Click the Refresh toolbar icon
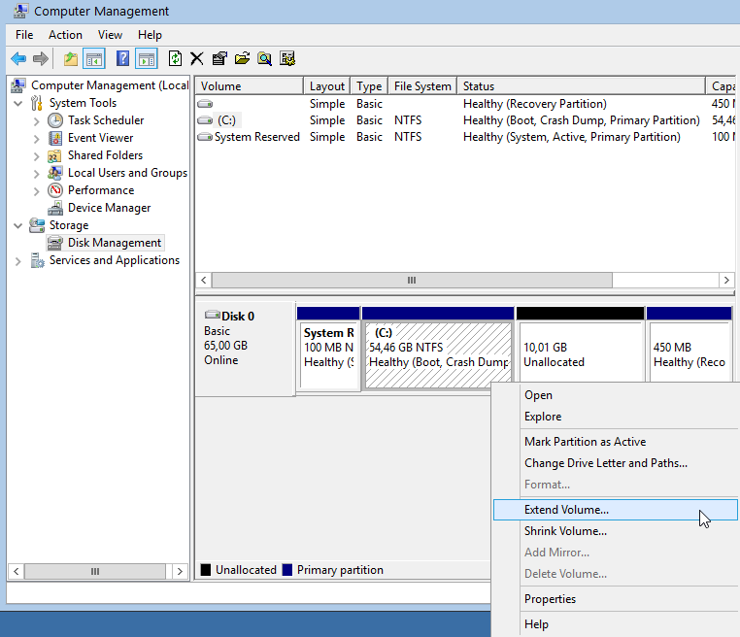The image size is (740, 637). pos(175,58)
